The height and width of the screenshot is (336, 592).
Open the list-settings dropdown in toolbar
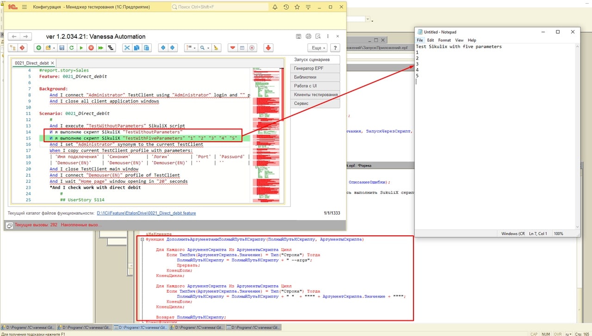click(x=191, y=48)
